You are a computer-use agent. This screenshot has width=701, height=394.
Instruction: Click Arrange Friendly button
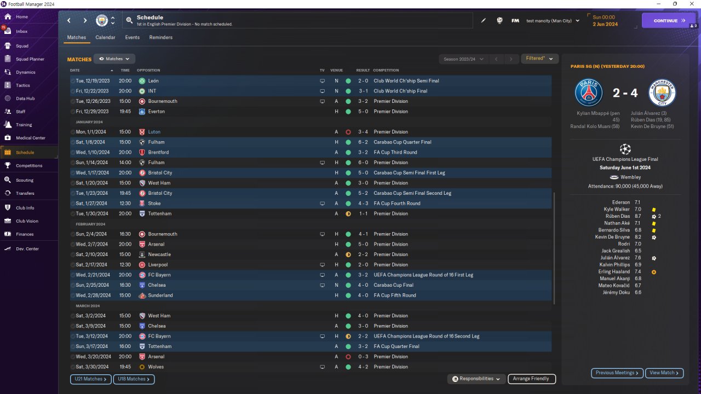[x=532, y=379]
